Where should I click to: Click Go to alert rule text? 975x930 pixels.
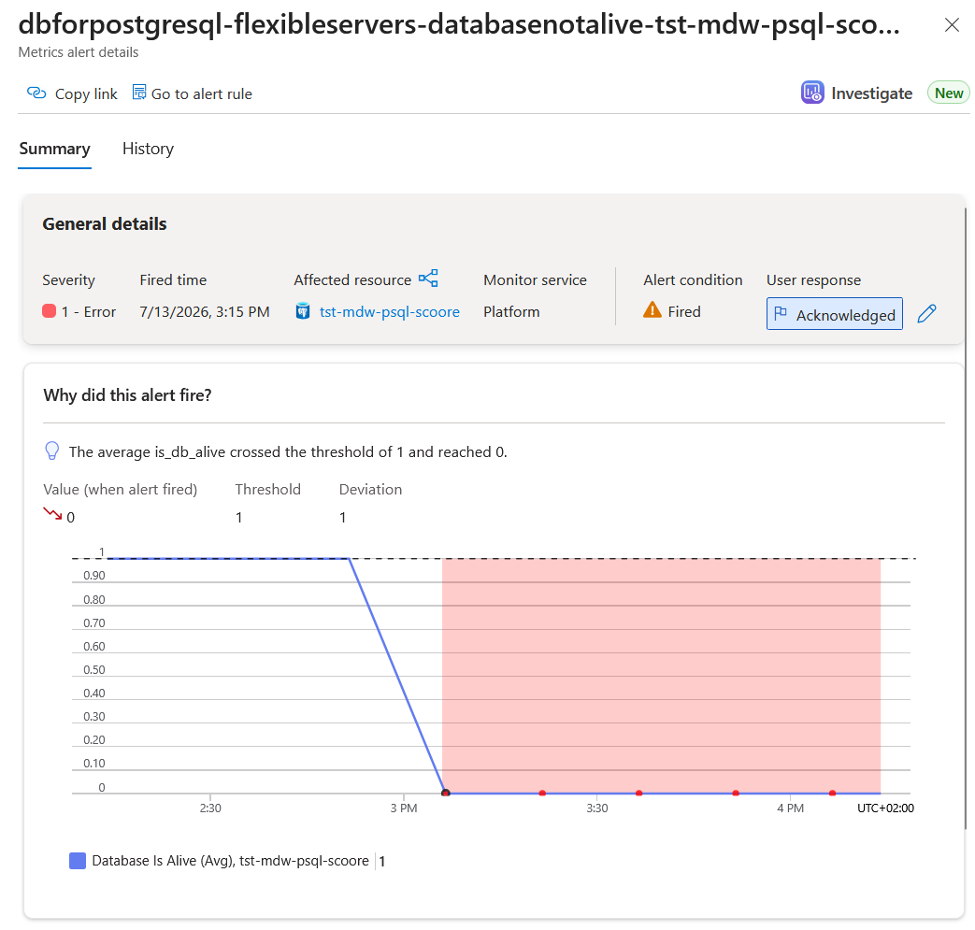click(202, 93)
